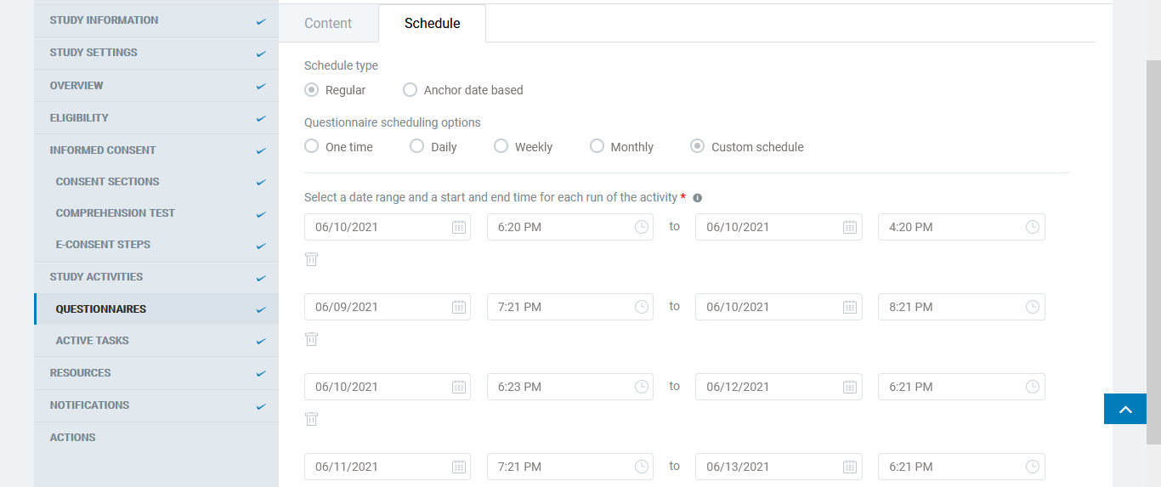This screenshot has height=487, width=1161.
Task: Open calendar icon for 06/10/2021 start date, 6:20 PM row
Action: pos(459,227)
